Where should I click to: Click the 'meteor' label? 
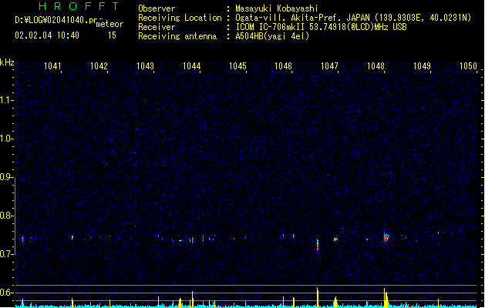click(x=109, y=24)
